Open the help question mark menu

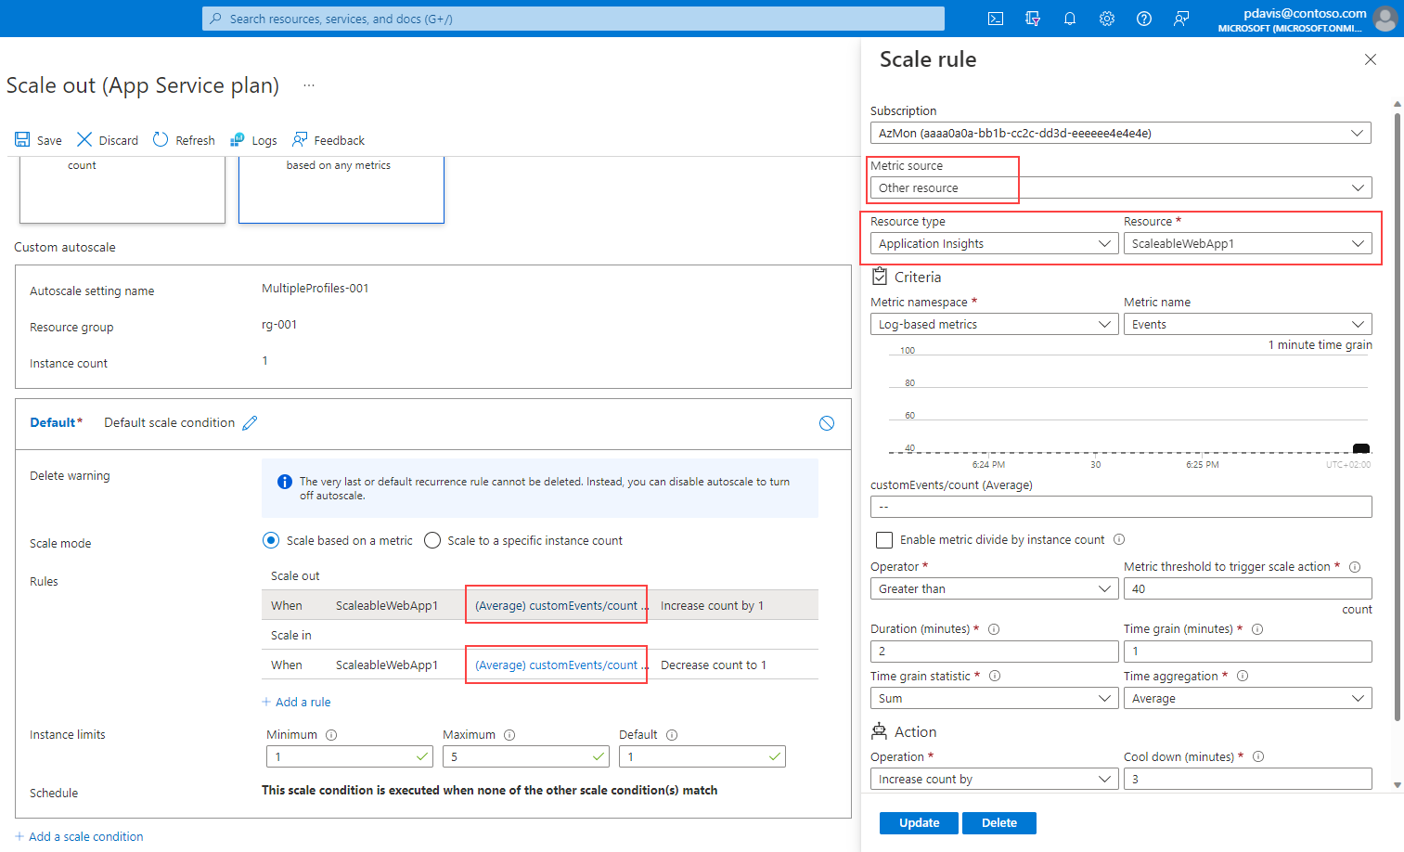coord(1144,19)
